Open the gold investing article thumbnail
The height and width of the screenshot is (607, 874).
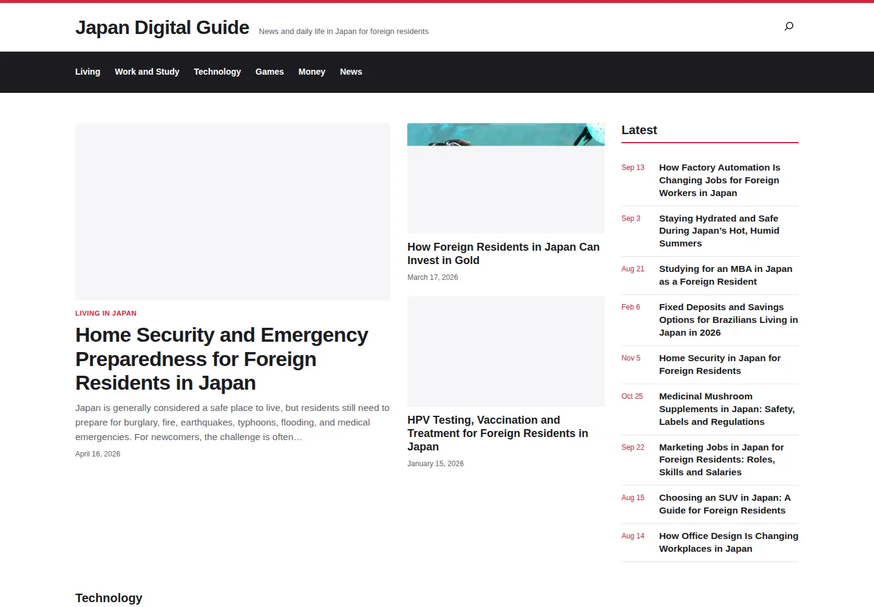[506, 178]
